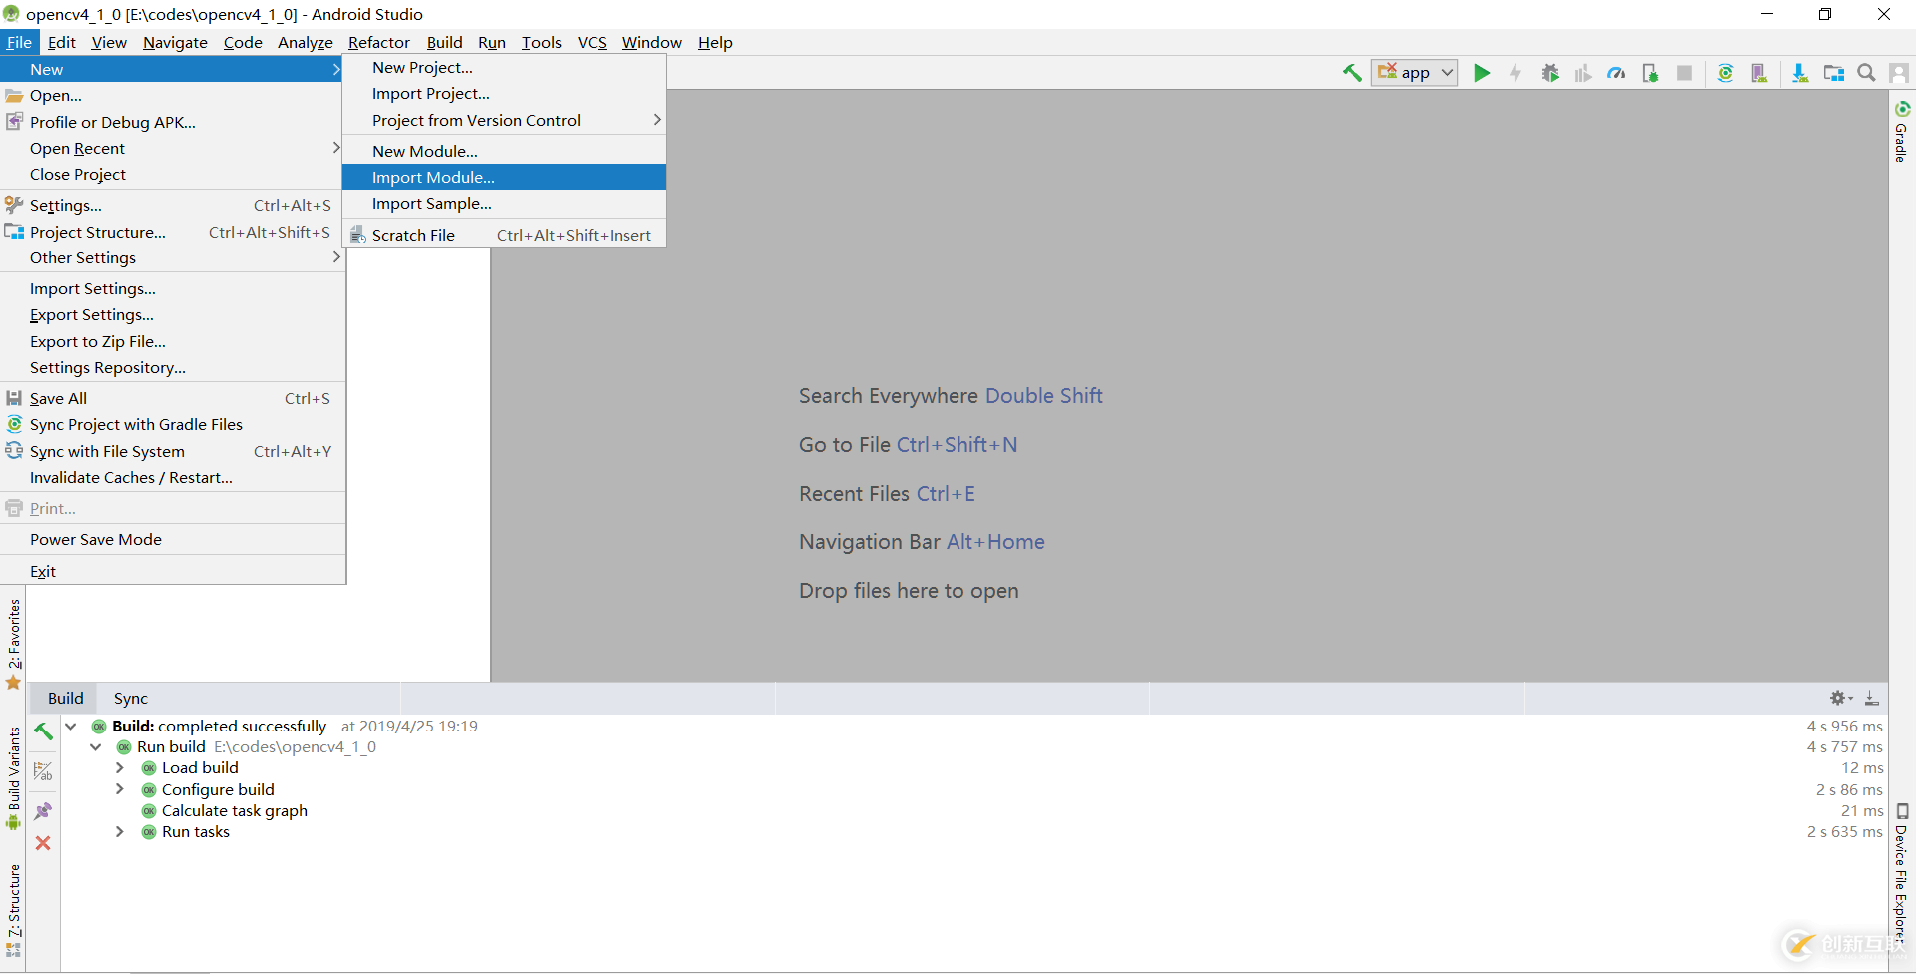
Task: Close the Build panel with red X
Action: [x=43, y=843]
